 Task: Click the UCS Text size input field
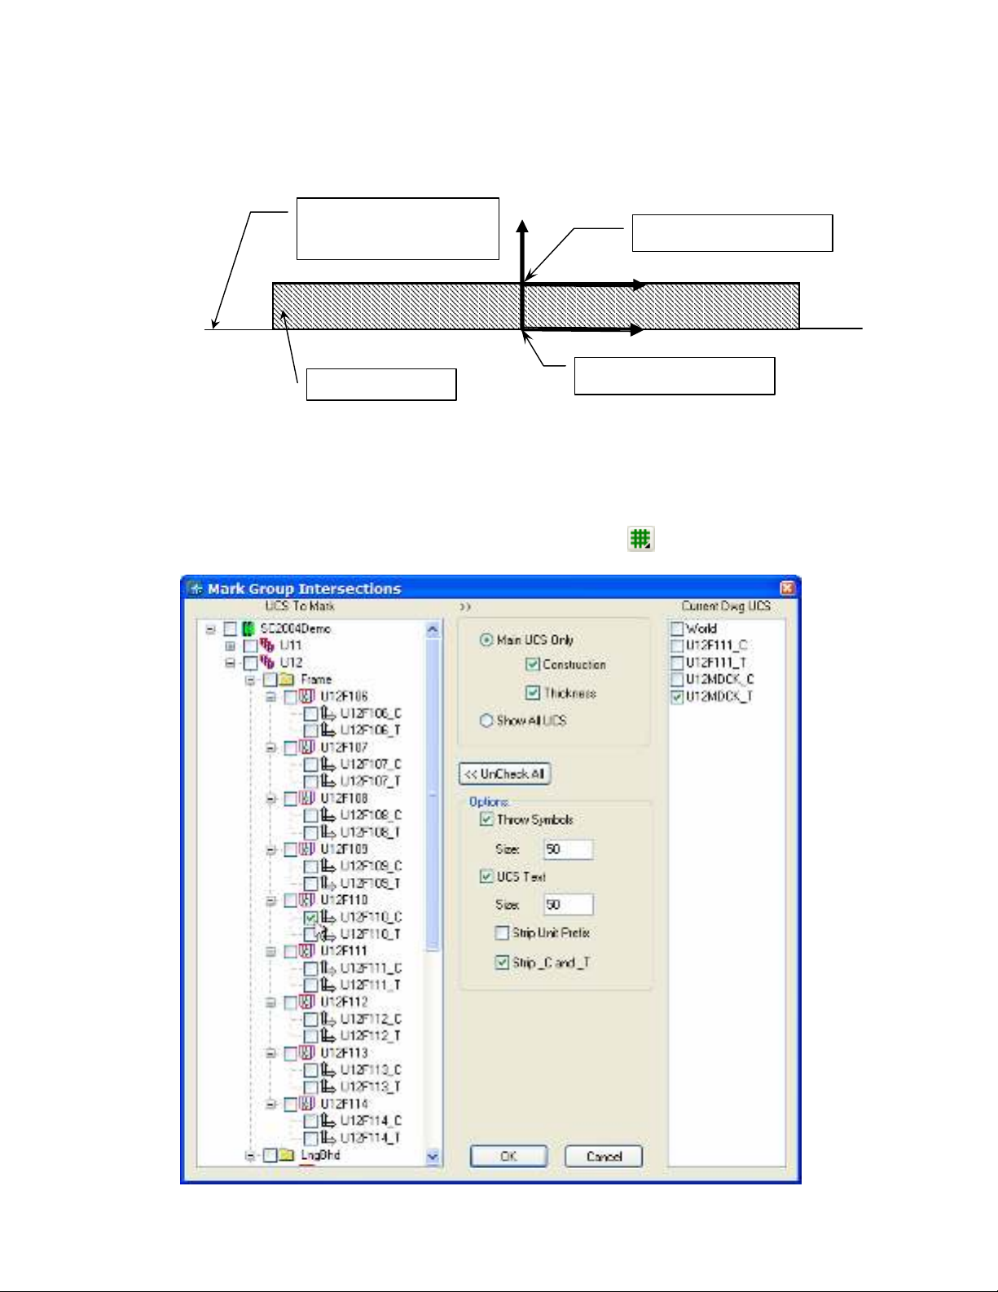click(568, 905)
